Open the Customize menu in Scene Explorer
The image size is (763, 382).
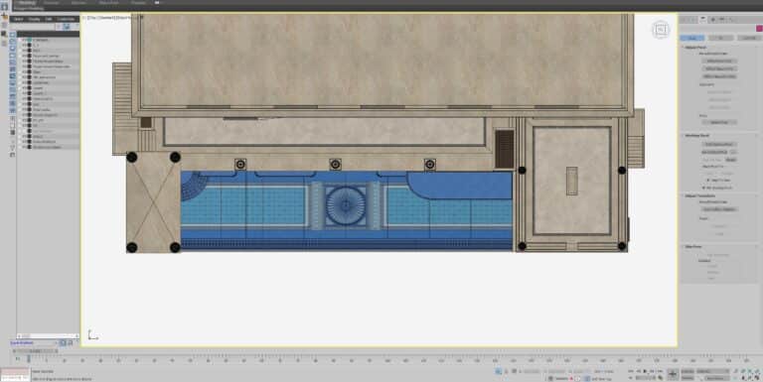point(66,19)
